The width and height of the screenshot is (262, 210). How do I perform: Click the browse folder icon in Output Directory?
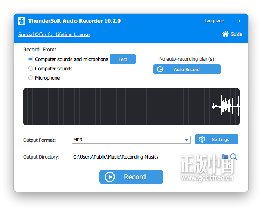[225, 157]
